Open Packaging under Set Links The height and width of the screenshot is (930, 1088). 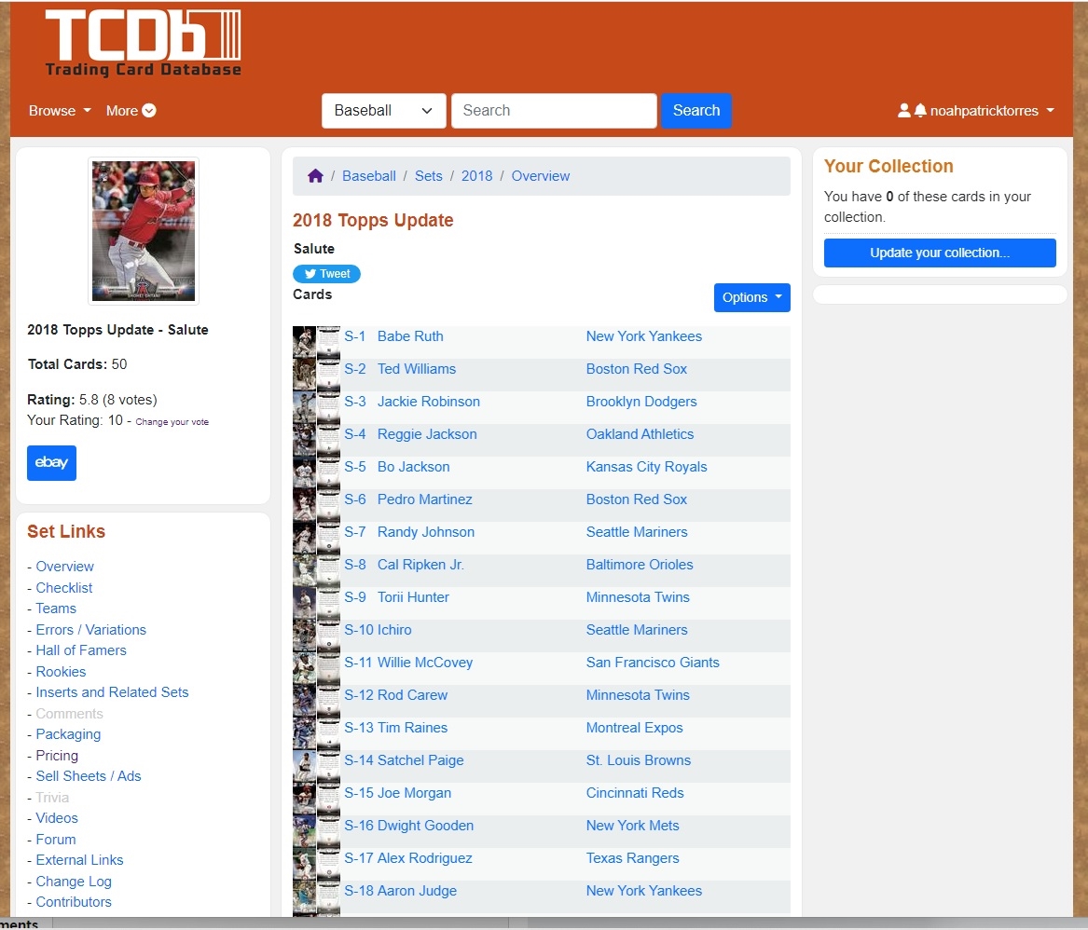pos(68,733)
